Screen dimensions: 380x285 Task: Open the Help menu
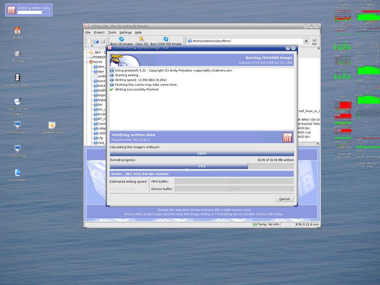point(138,32)
